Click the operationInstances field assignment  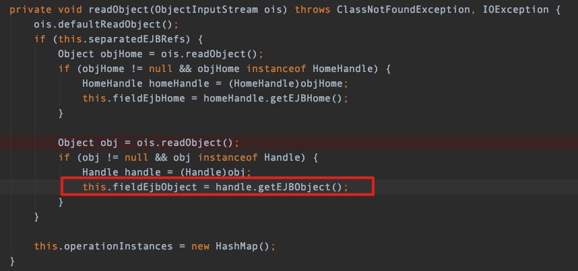[103, 246]
